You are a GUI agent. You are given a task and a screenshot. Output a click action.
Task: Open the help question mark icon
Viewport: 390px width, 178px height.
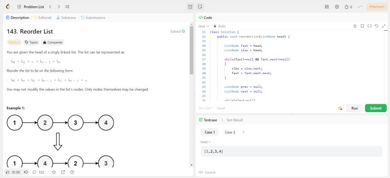(72, 172)
